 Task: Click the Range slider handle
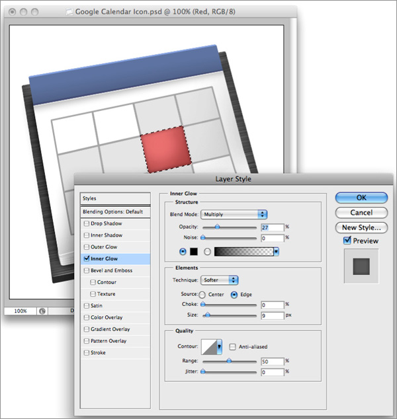pos(229,361)
